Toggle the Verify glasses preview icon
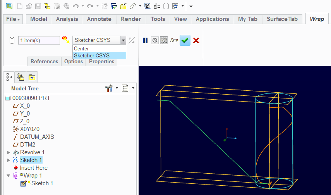The image size is (331, 195). click(x=174, y=40)
